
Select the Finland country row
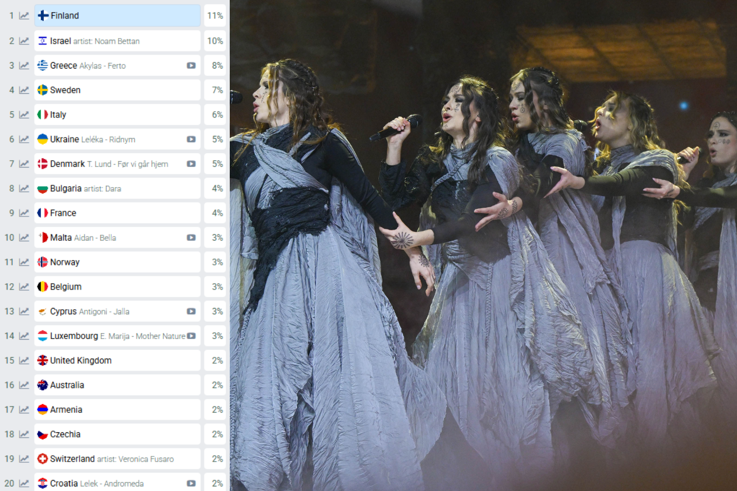(x=117, y=16)
